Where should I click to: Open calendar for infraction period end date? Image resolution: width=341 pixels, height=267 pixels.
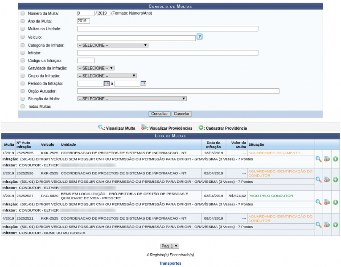click(x=144, y=83)
